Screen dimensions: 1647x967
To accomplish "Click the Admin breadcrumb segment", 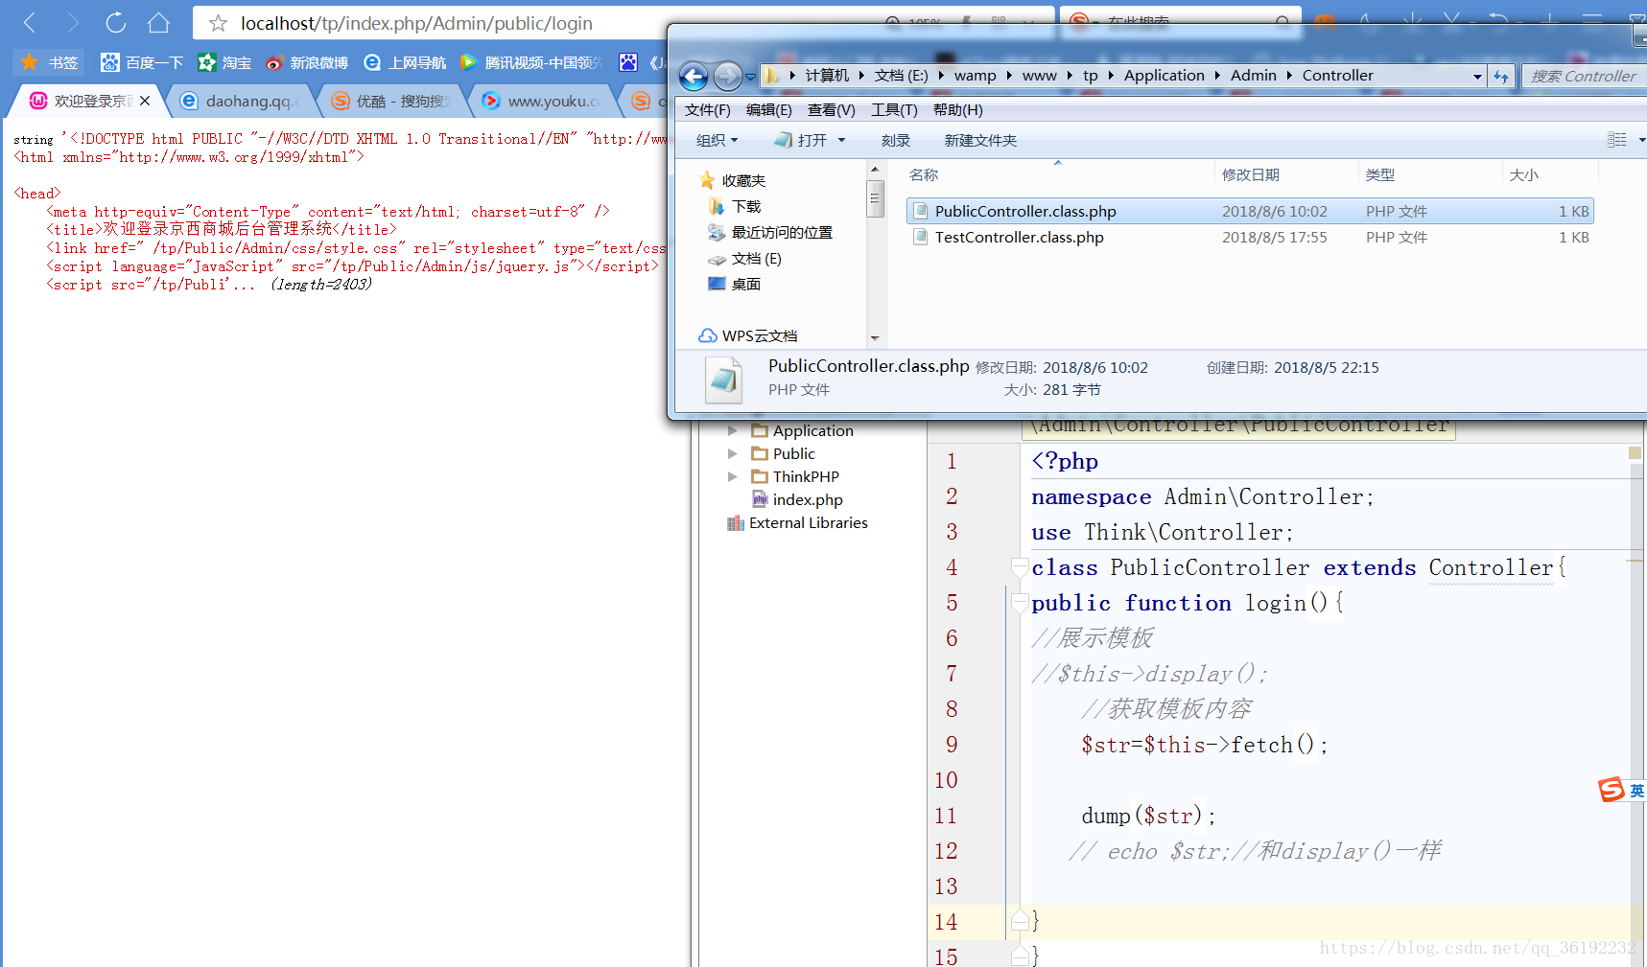I will click(1254, 76).
